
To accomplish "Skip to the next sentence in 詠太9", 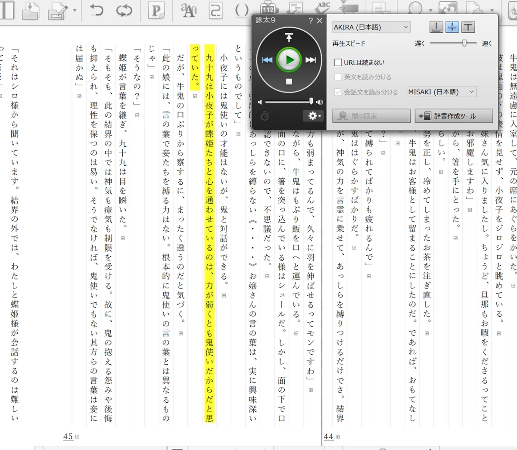I will tap(311, 60).
